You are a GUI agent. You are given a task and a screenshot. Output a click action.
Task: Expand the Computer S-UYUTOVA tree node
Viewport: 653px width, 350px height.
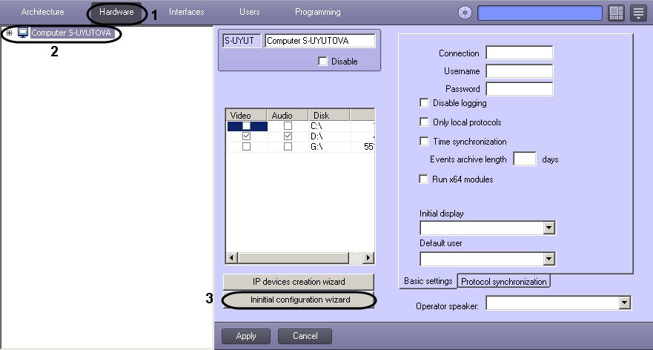(10, 33)
